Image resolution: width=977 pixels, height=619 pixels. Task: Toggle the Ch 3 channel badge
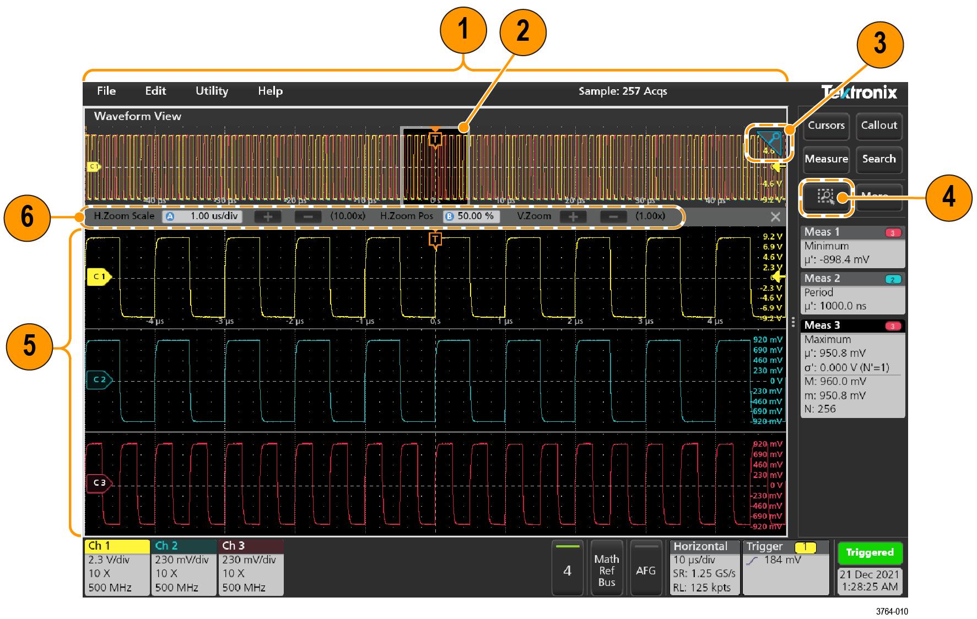pos(251,568)
